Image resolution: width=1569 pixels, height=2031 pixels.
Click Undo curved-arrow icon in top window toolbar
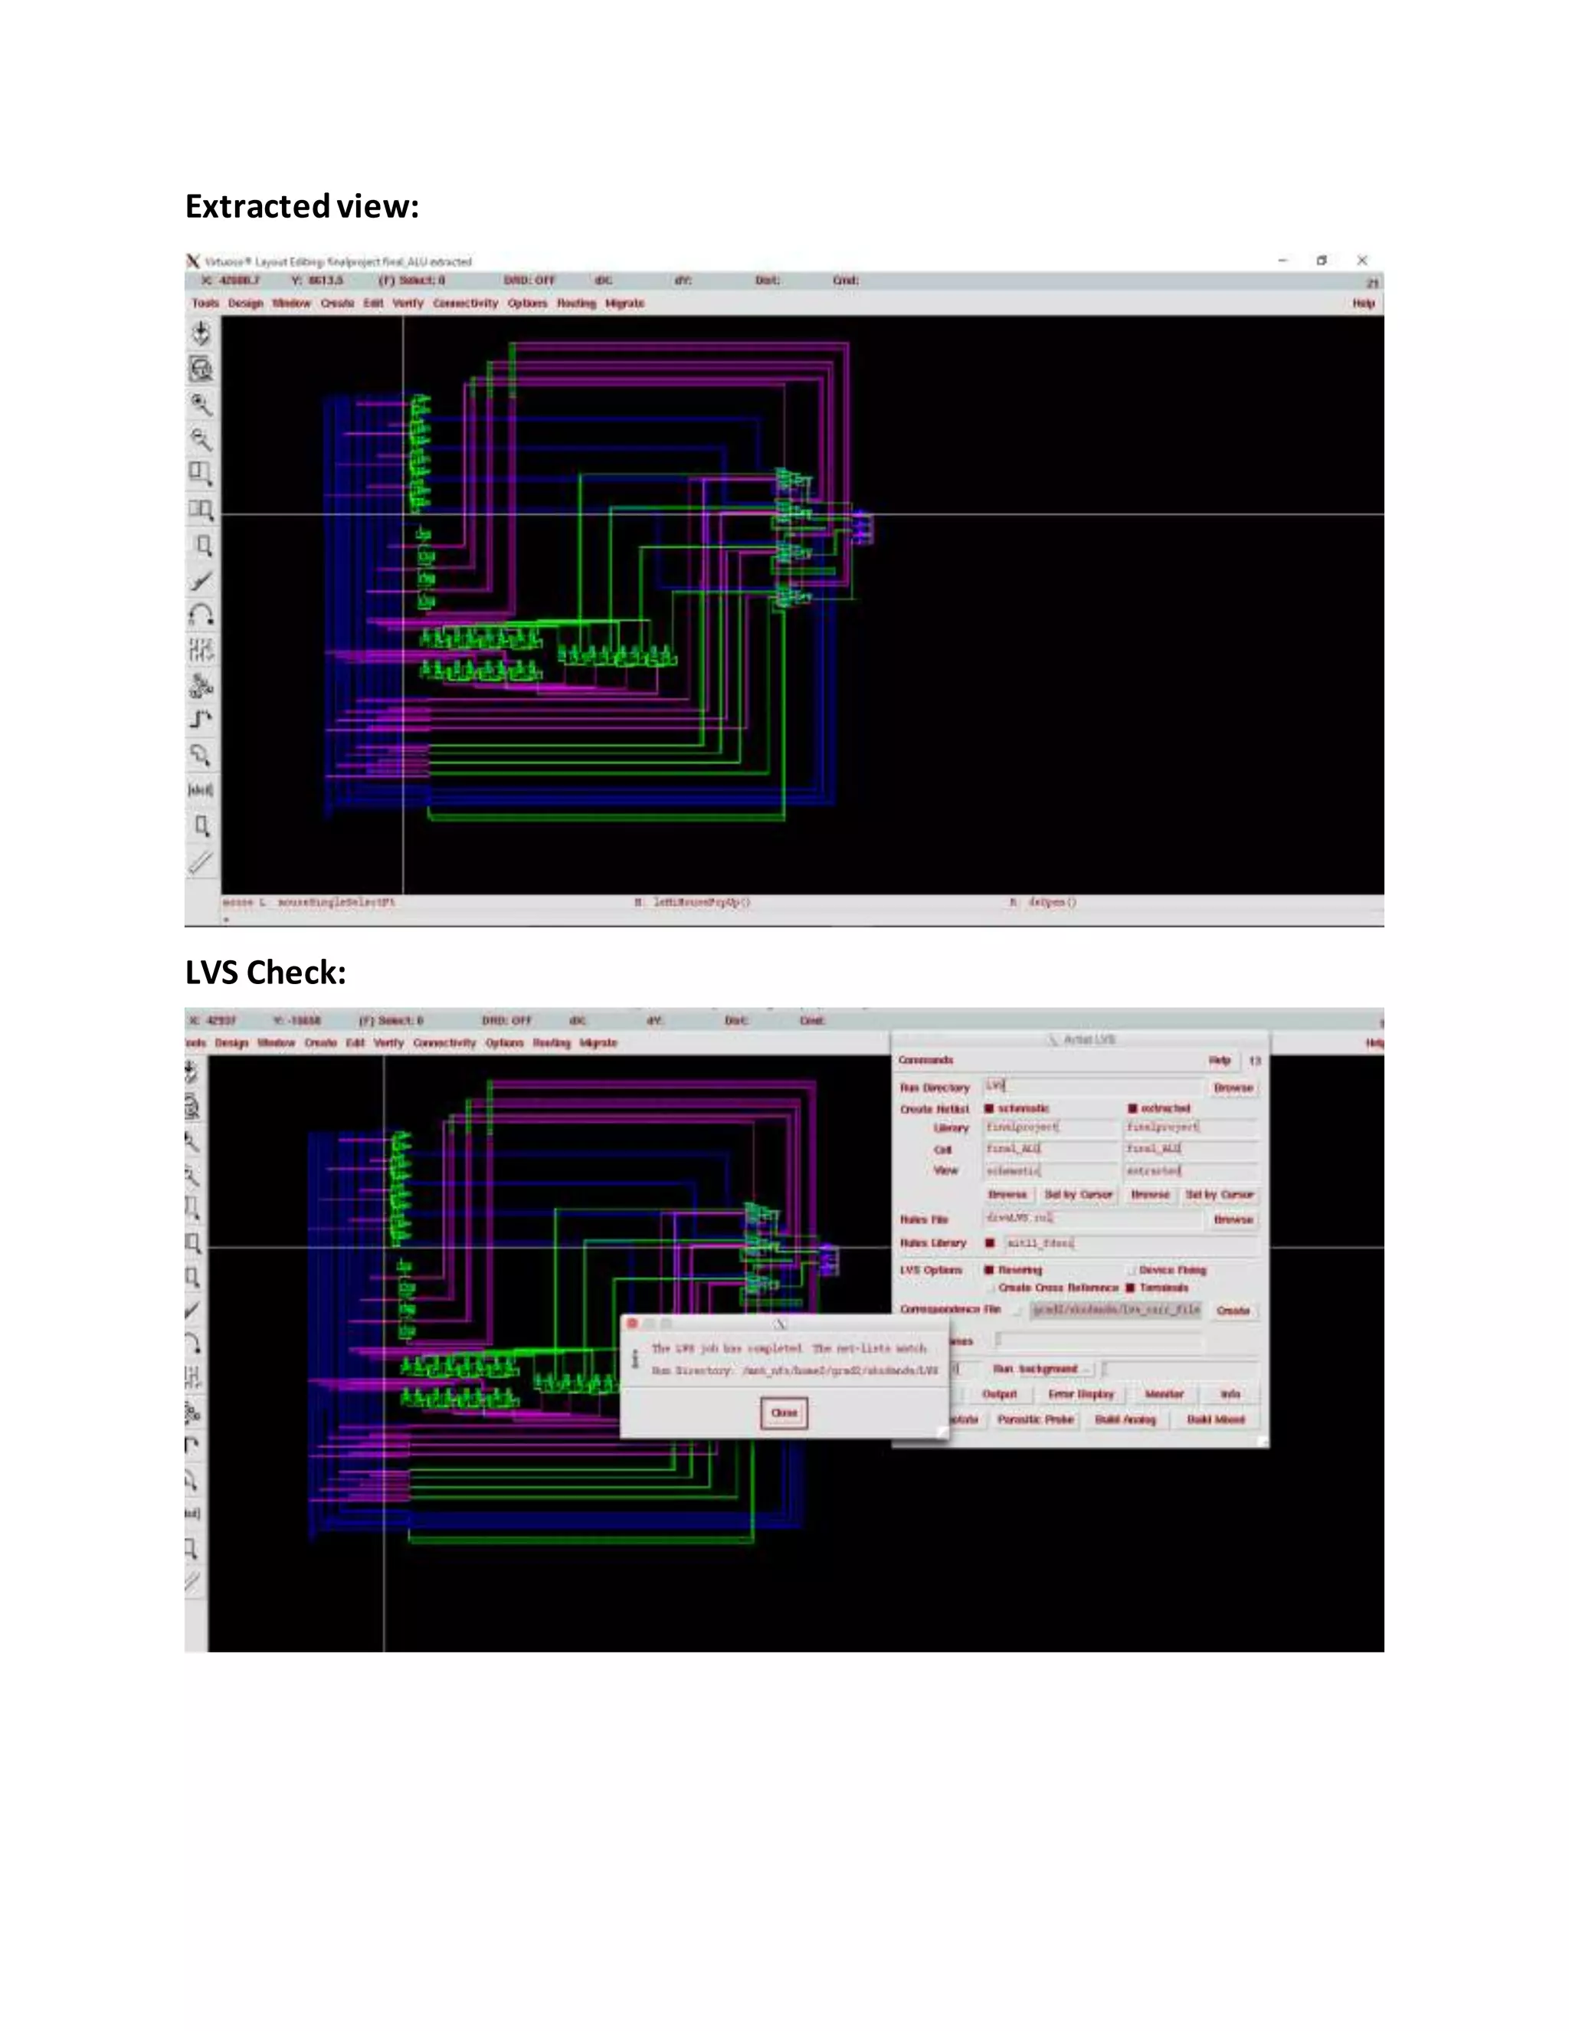point(201,615)
